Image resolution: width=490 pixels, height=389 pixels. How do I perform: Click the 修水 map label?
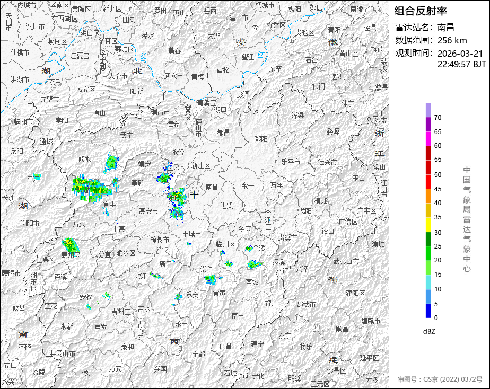84,159
